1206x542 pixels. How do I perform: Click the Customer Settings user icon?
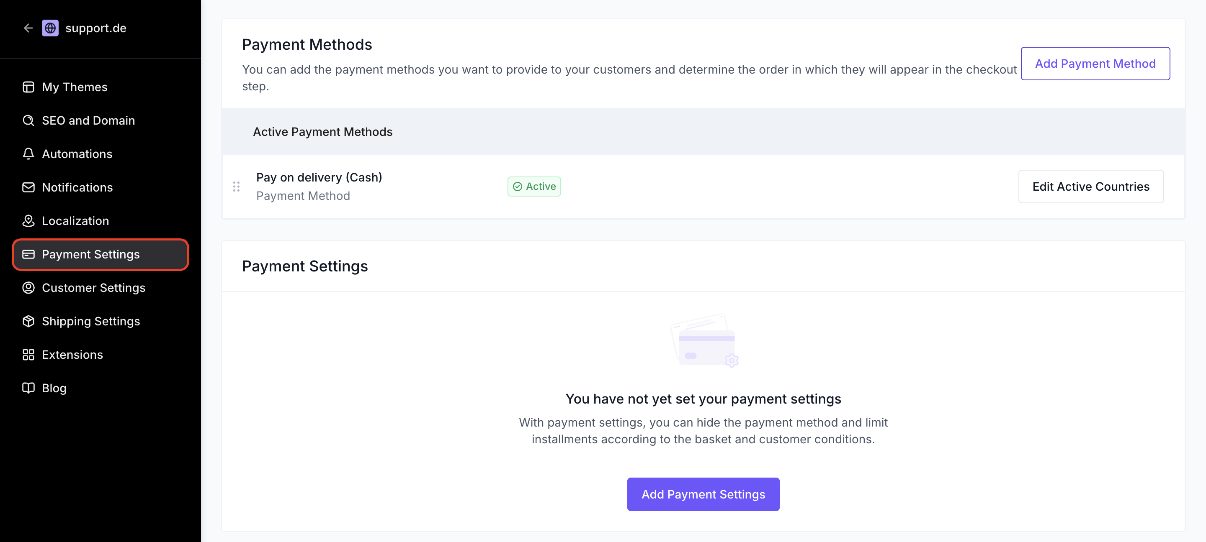[28, 288]
